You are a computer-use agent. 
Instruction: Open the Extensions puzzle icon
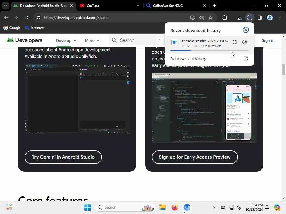pos(225,18)
